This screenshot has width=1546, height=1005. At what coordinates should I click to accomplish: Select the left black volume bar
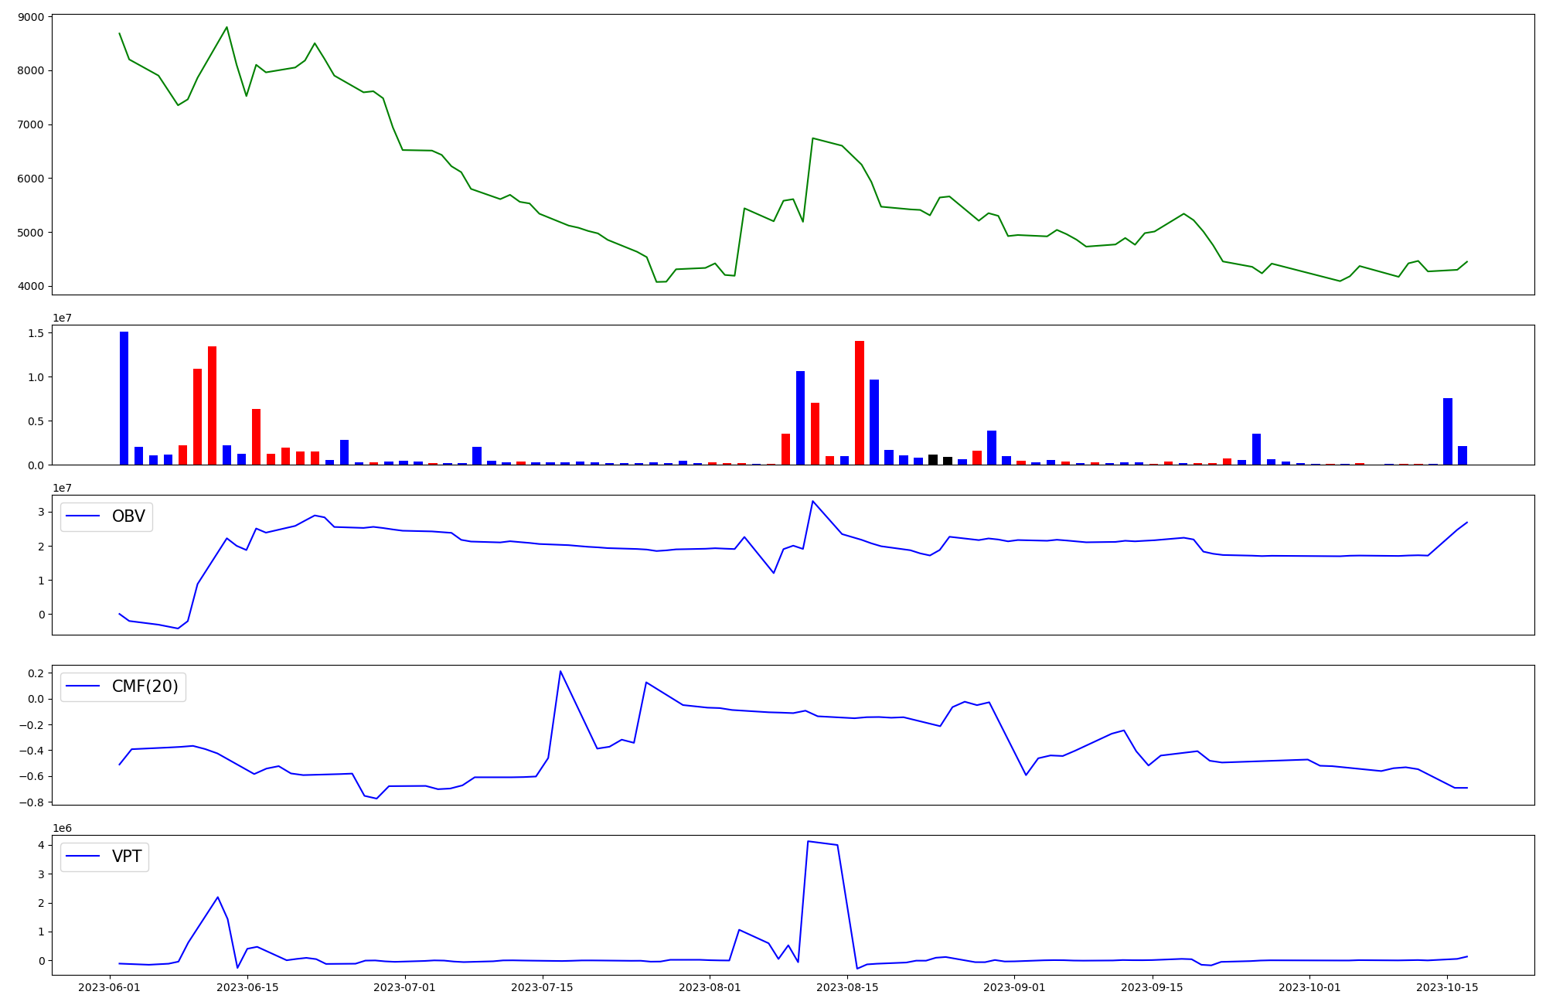(933, 459)
